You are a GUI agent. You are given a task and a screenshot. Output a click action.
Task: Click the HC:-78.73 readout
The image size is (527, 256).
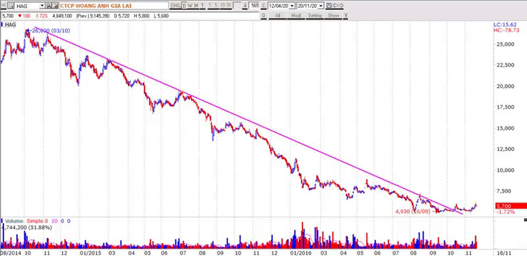[x=507, y=30]
